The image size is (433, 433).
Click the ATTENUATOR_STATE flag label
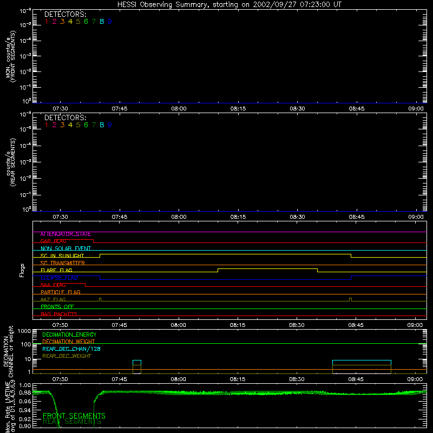[x=65, y=234]
